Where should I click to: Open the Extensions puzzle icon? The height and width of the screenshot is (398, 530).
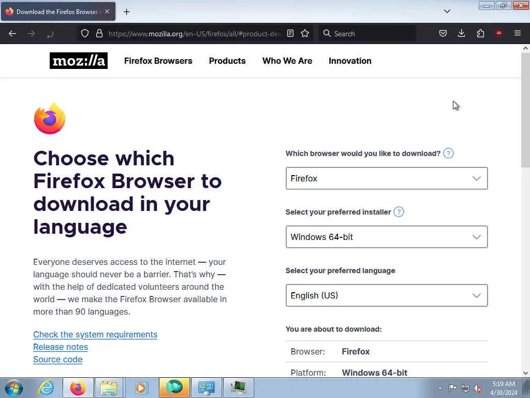[x=480, y=33]
